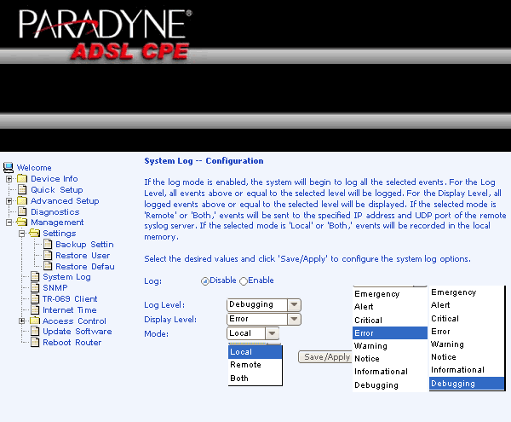Pick highlighted Error in left level list
Screen dimensions: 511x422
(390, 333)
